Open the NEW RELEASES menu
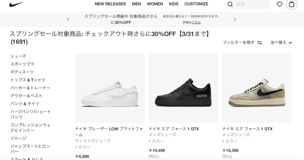 tap(110, 4)
